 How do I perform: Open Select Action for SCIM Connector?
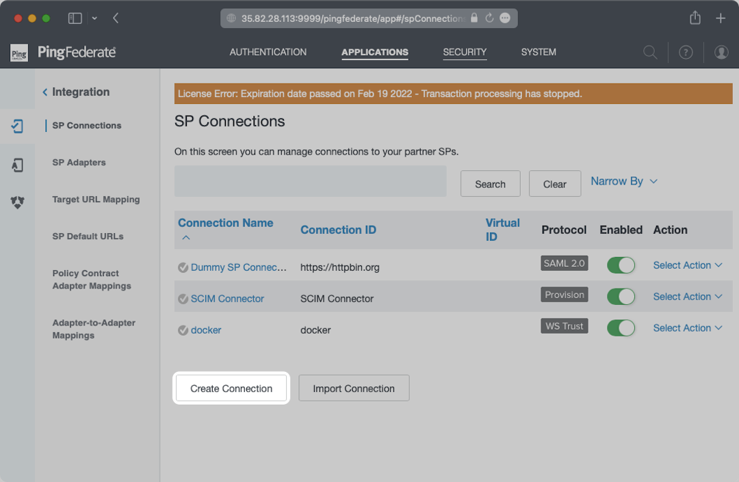687,297
